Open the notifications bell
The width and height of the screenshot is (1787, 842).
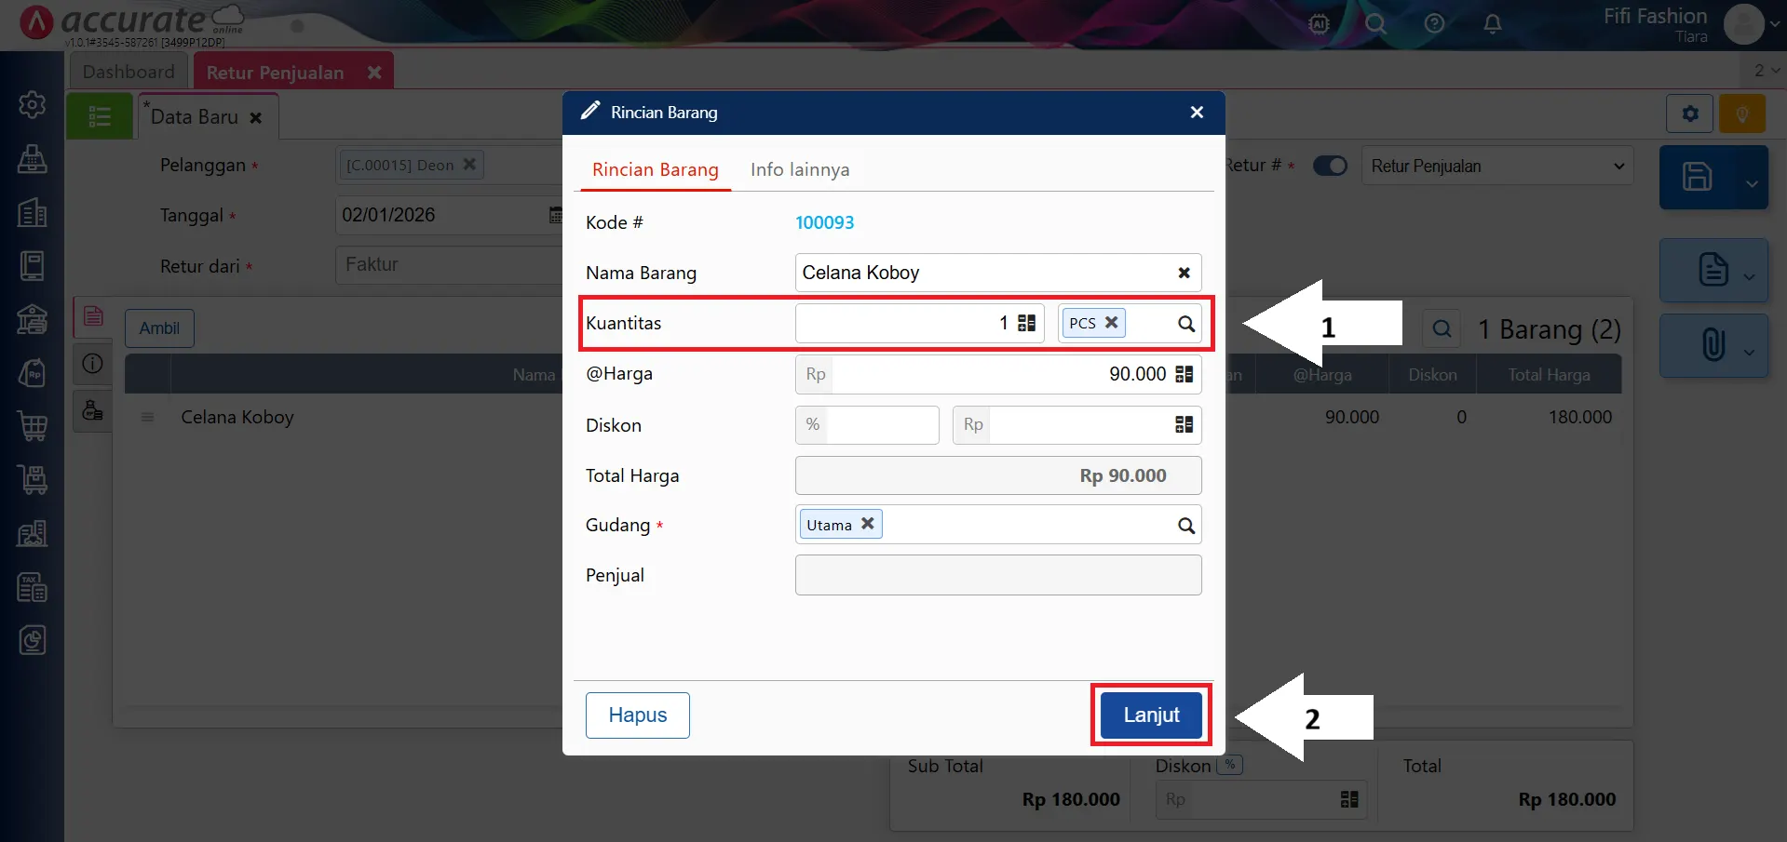click(1493, 24)
